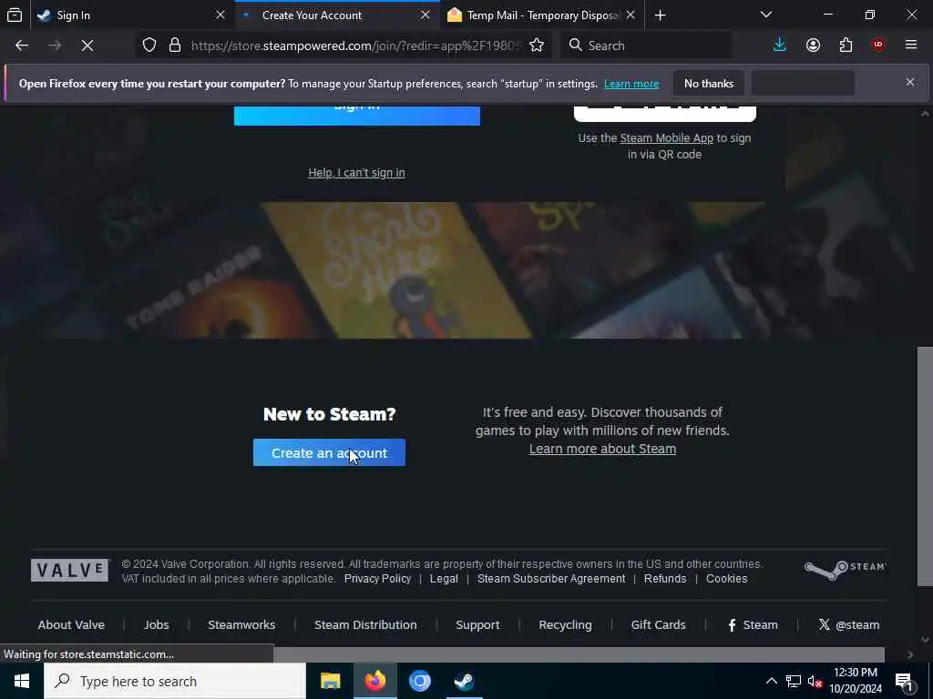
Task: Bookmark this page with the star icon
Action: 537,46
